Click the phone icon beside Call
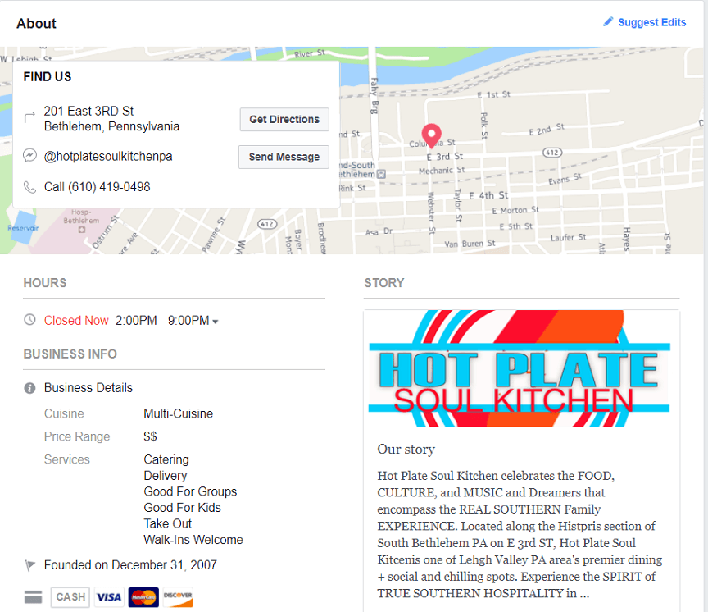This screenshot has height=612, width=708. [x=29, y=187]
